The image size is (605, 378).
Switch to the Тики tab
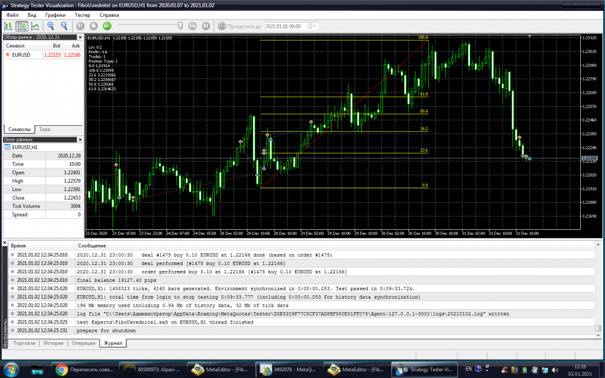pos(44,129)
